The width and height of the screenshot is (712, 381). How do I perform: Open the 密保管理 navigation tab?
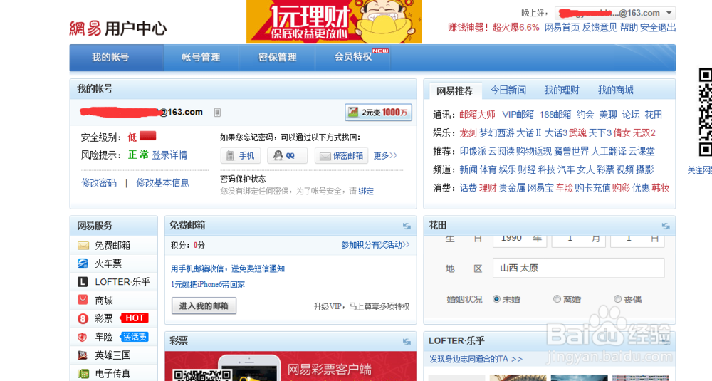[278, 57]
